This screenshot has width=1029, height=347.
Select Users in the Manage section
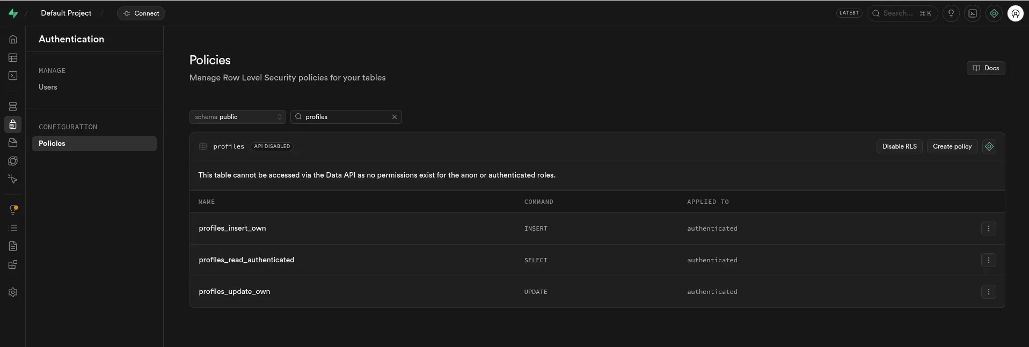[48, 87]
